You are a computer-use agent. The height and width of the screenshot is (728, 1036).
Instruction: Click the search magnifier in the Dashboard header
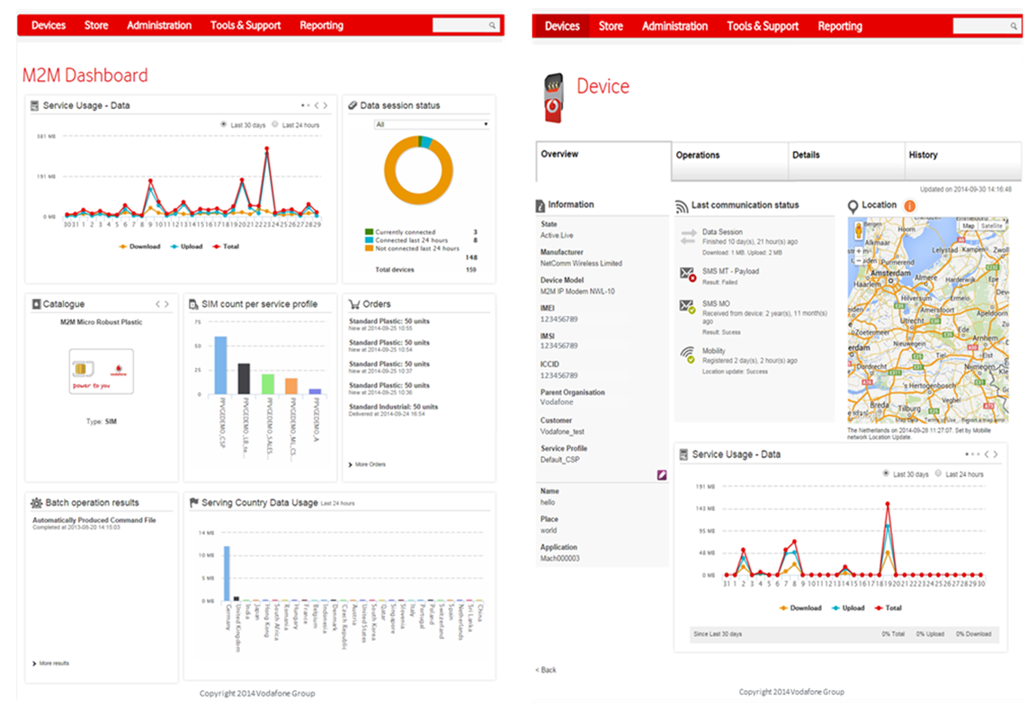tap(492, 25)
